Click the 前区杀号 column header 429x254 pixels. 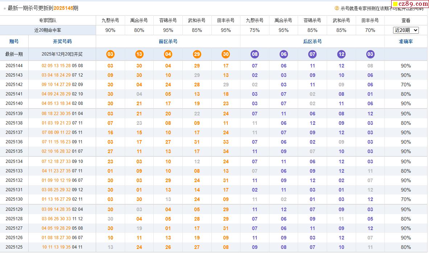point(168,42)
